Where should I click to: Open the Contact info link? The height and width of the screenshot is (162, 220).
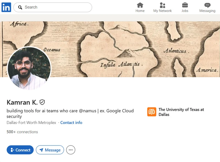point(71,122)
